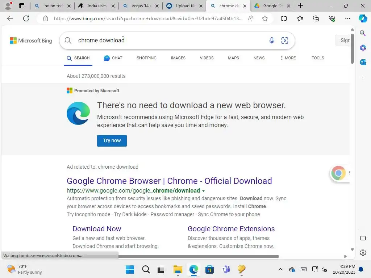Add a sidebar app plus icon
The width and height of the screenshot is (371, 278).
pyautogui.click(x=363, y=78)
